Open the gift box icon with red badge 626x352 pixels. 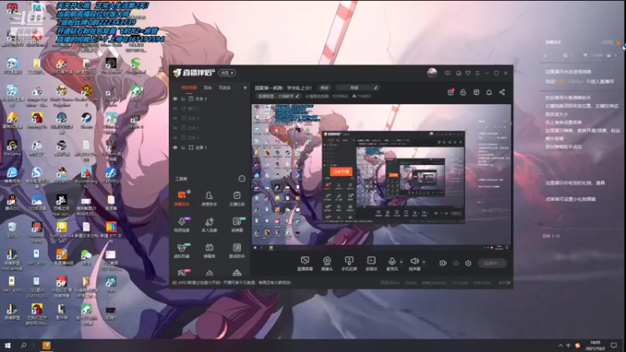tap(451, 92)
